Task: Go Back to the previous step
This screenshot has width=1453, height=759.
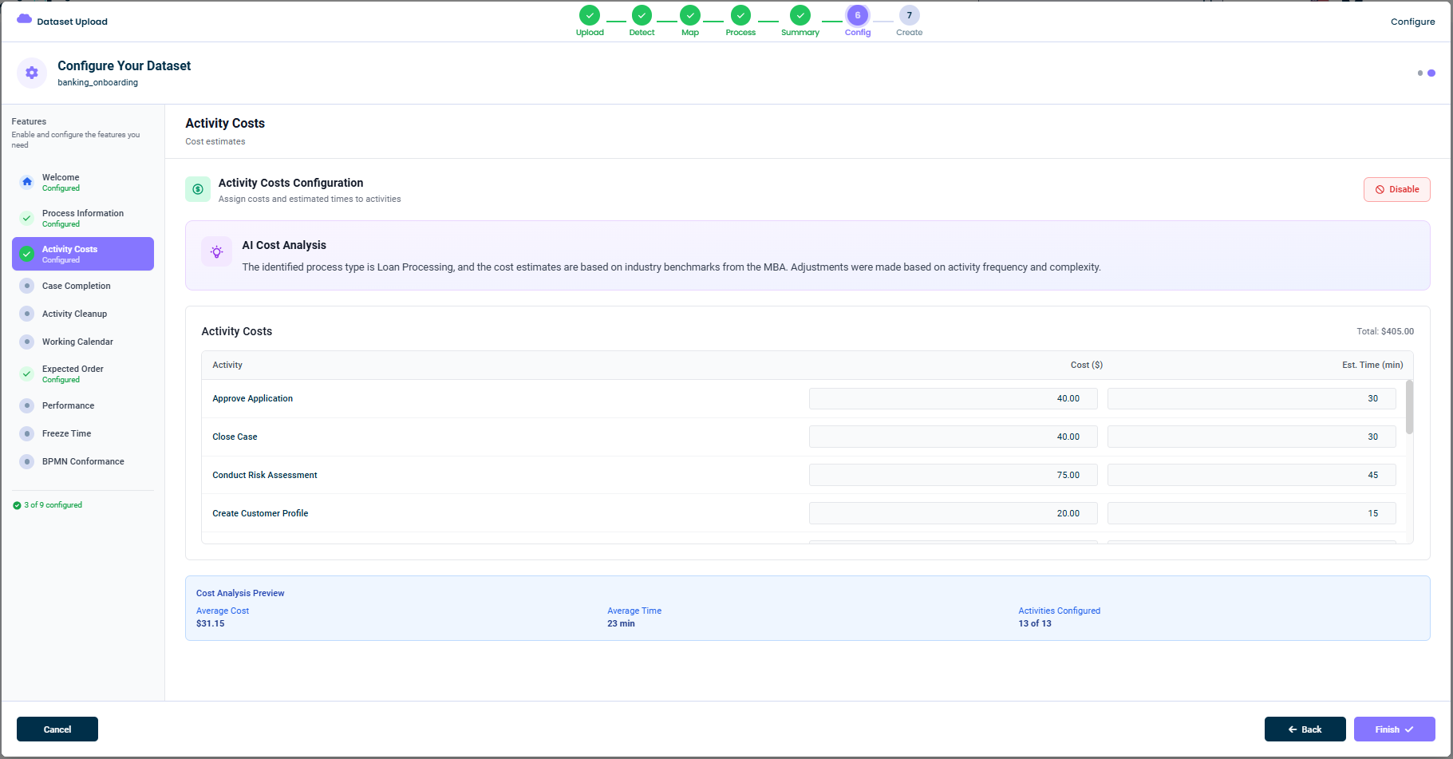Action: coord(1305,729)
